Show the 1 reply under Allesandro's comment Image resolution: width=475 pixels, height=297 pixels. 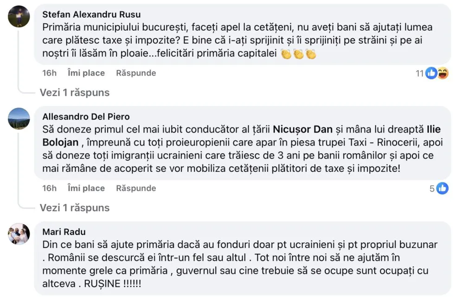[x=75, y=208]
